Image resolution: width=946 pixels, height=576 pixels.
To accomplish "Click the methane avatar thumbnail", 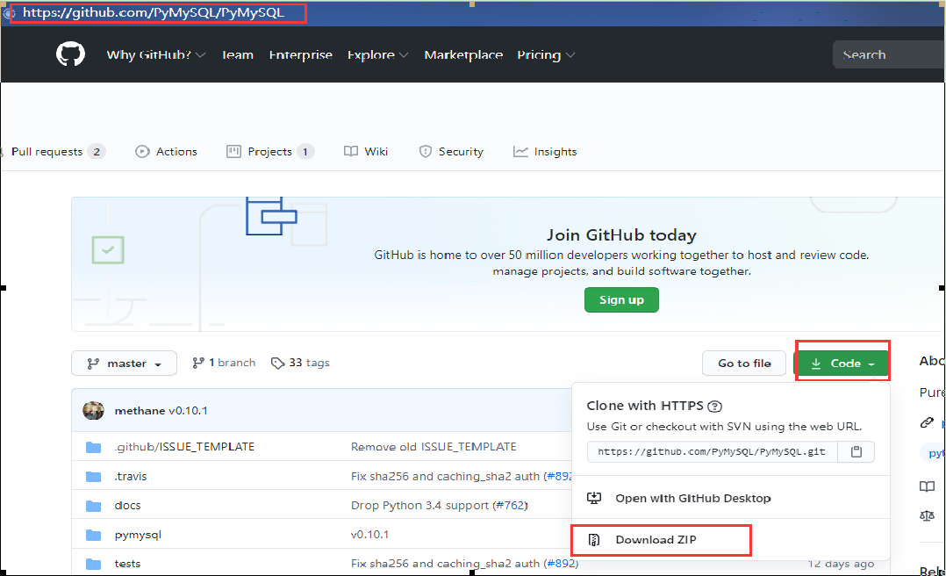I will pos(94,411).
